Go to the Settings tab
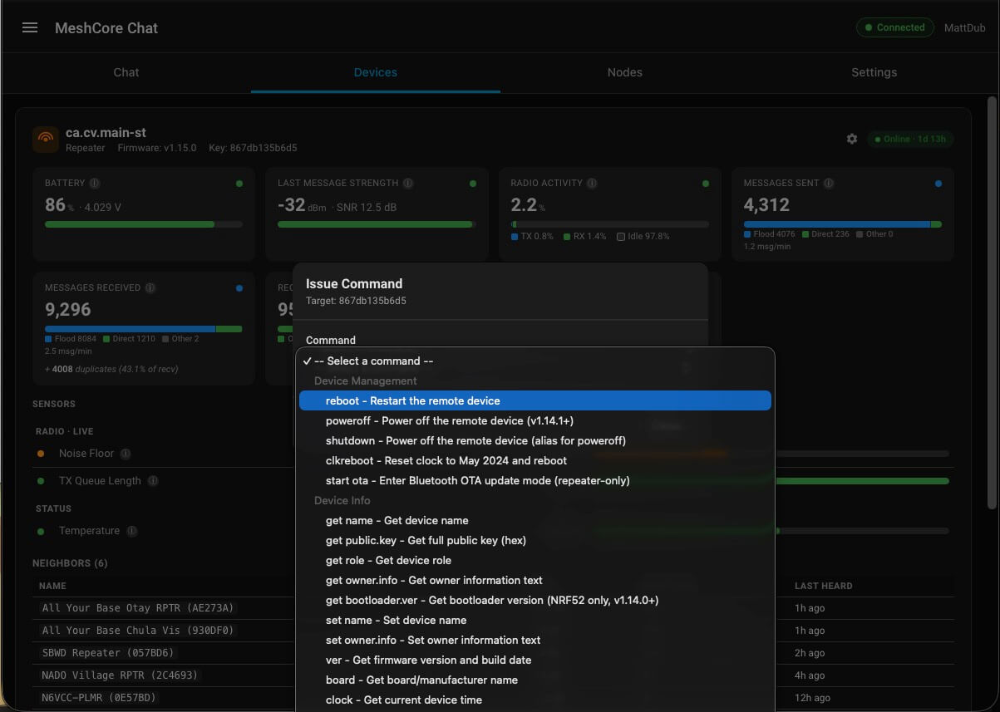Screen dimensions: 1000x712 tap(874, 72)
